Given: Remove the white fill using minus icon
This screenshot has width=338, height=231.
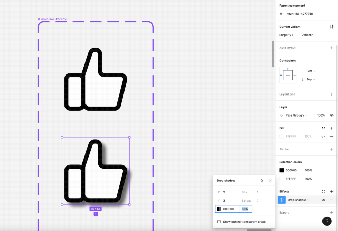Looking at the screenshot, I should pos(331,136).
